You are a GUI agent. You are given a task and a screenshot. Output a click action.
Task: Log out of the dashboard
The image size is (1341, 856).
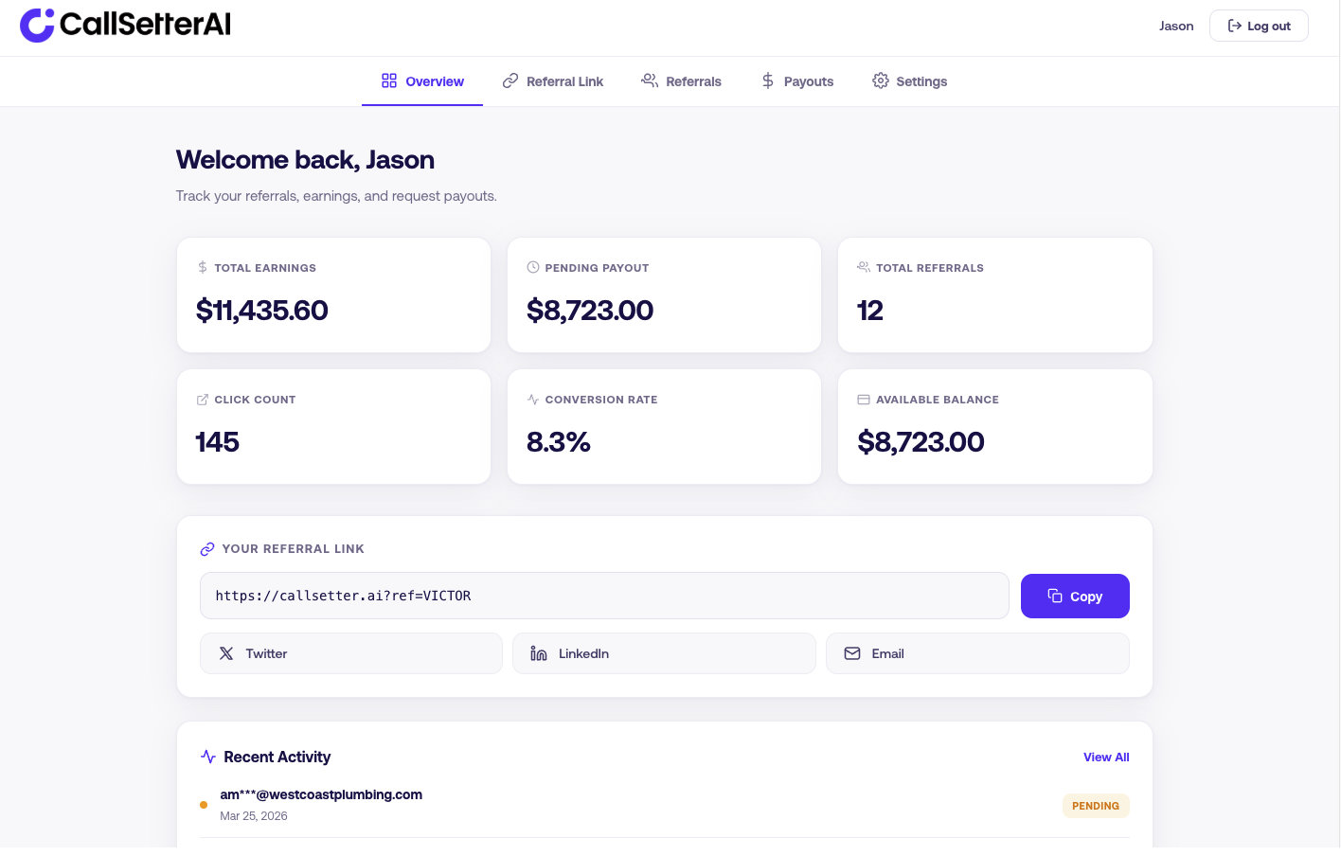tap(1259, 26)
